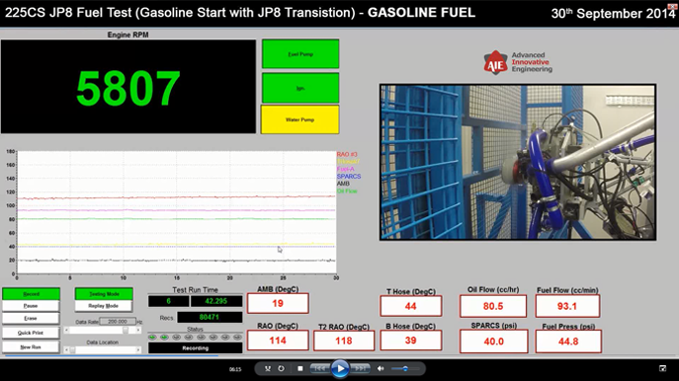Click the Recs. counter 80471
Image resolution: width=679 pixels, height=381 pixels.
tap(210, 317)
